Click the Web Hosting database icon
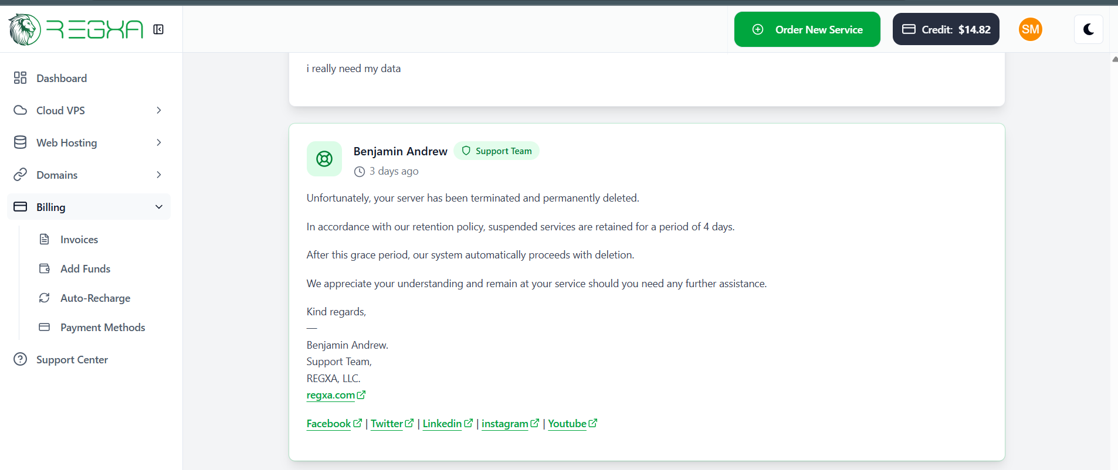Image resolution: width=1118 pixels, height=470 pixels. [x=21, y=142]
